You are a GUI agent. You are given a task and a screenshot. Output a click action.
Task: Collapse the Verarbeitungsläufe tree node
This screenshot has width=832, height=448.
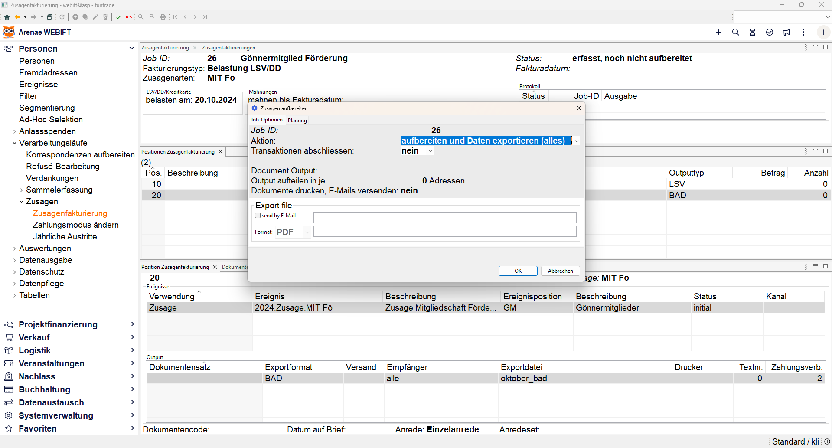pos(14,143)
